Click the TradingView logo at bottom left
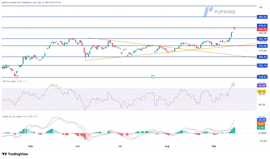This screenshot has height=159, width=270. 15,154
